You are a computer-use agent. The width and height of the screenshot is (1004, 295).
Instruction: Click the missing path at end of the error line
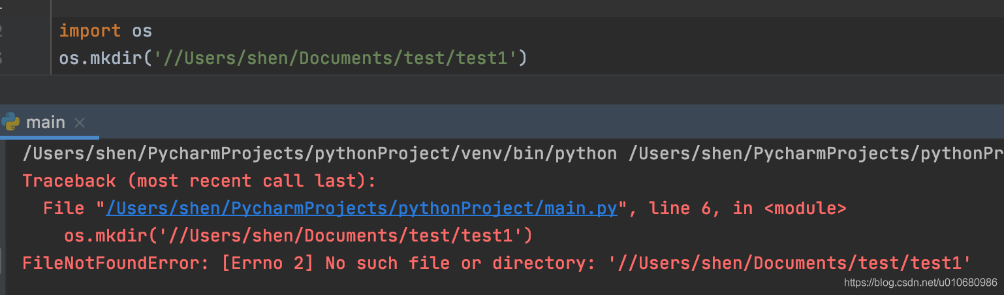click(789, 263)
